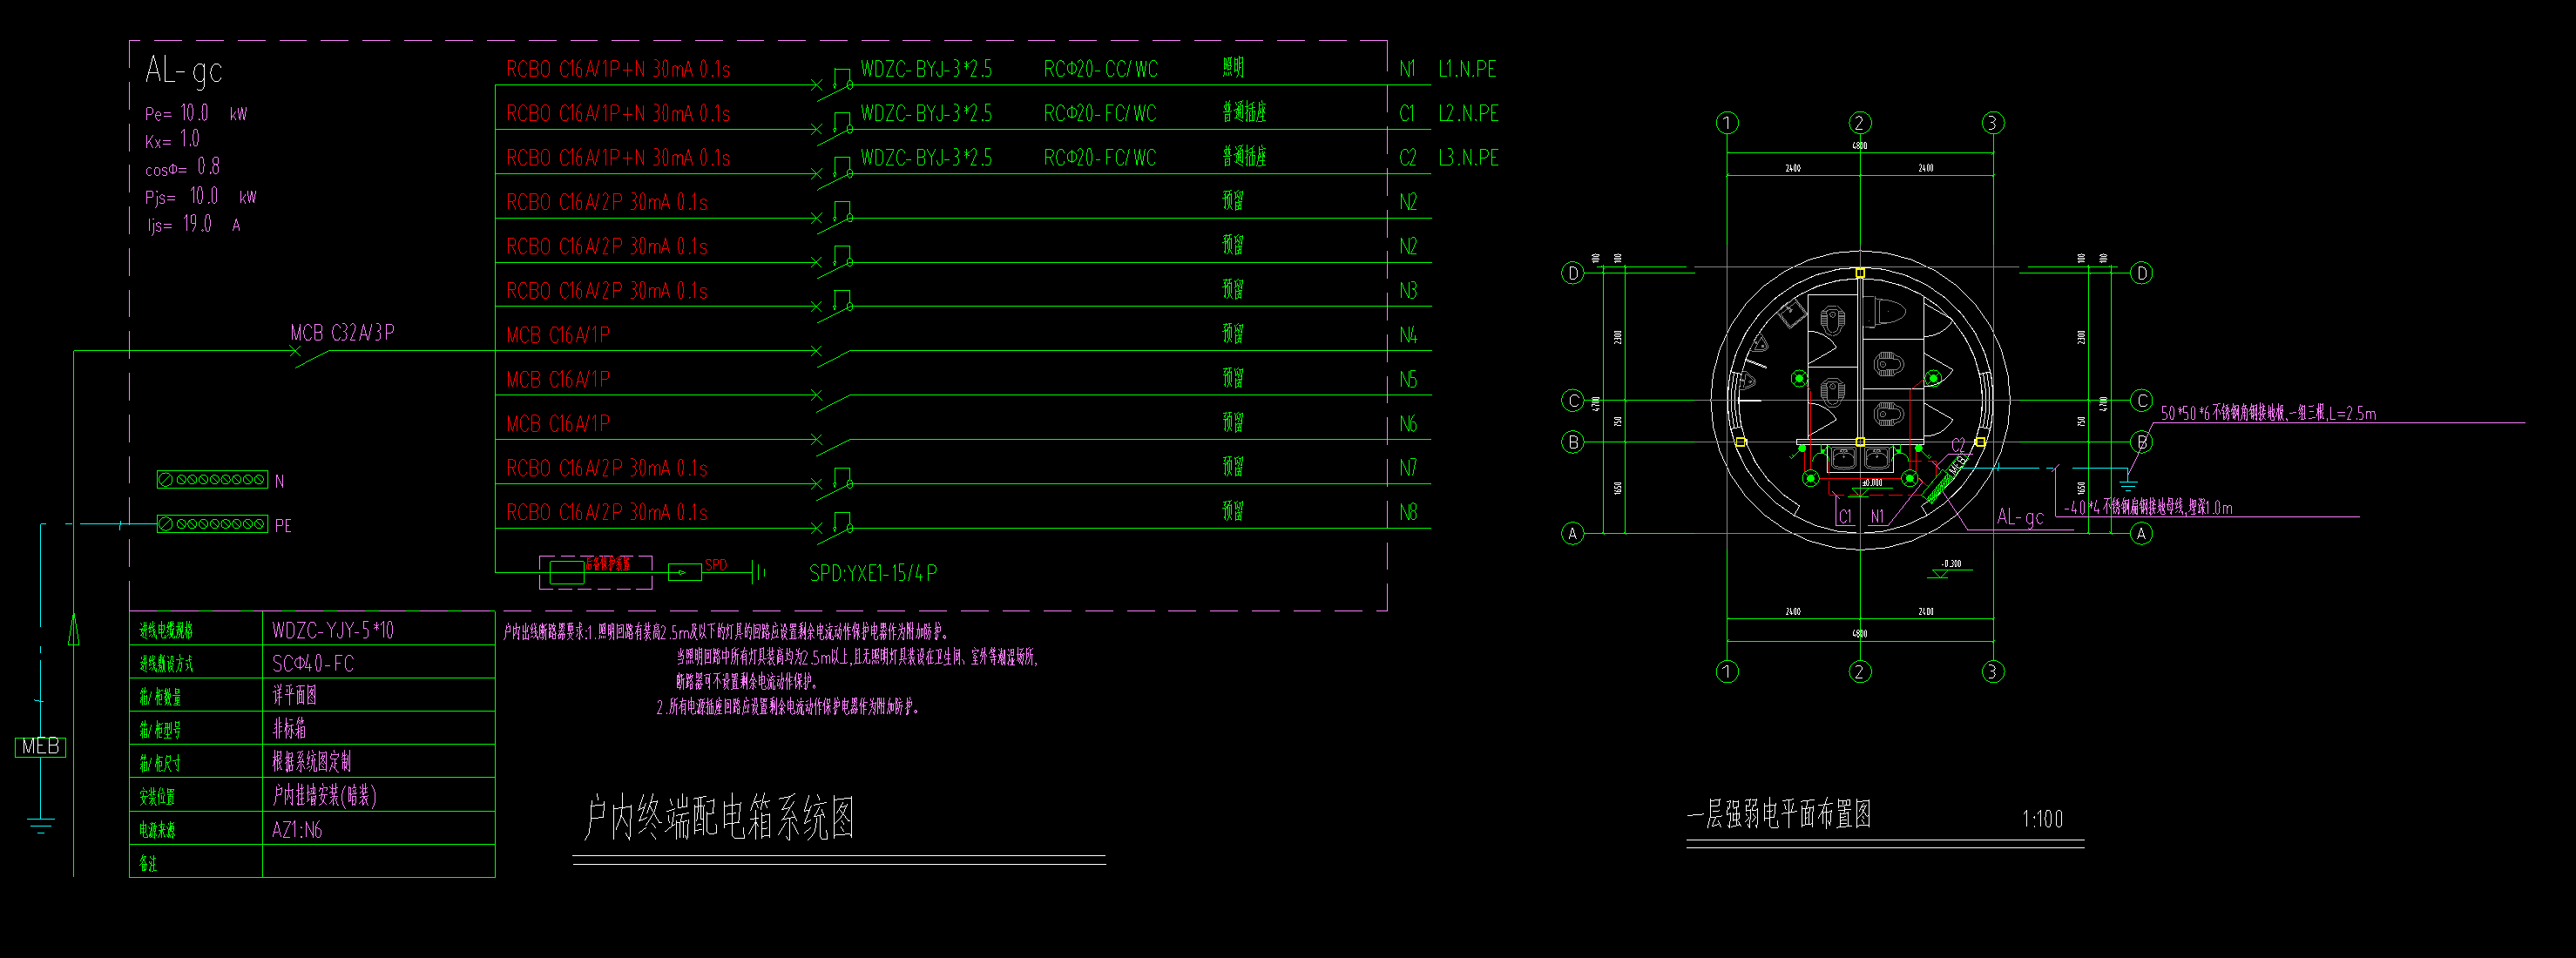Select the earth ground symbol below MEB
Image resolution: width=2576 pixels, height=958 pixels.
click(x=40, y=825)
